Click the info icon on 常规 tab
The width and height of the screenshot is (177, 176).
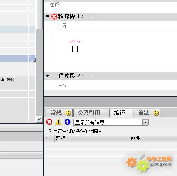(68, 113)
